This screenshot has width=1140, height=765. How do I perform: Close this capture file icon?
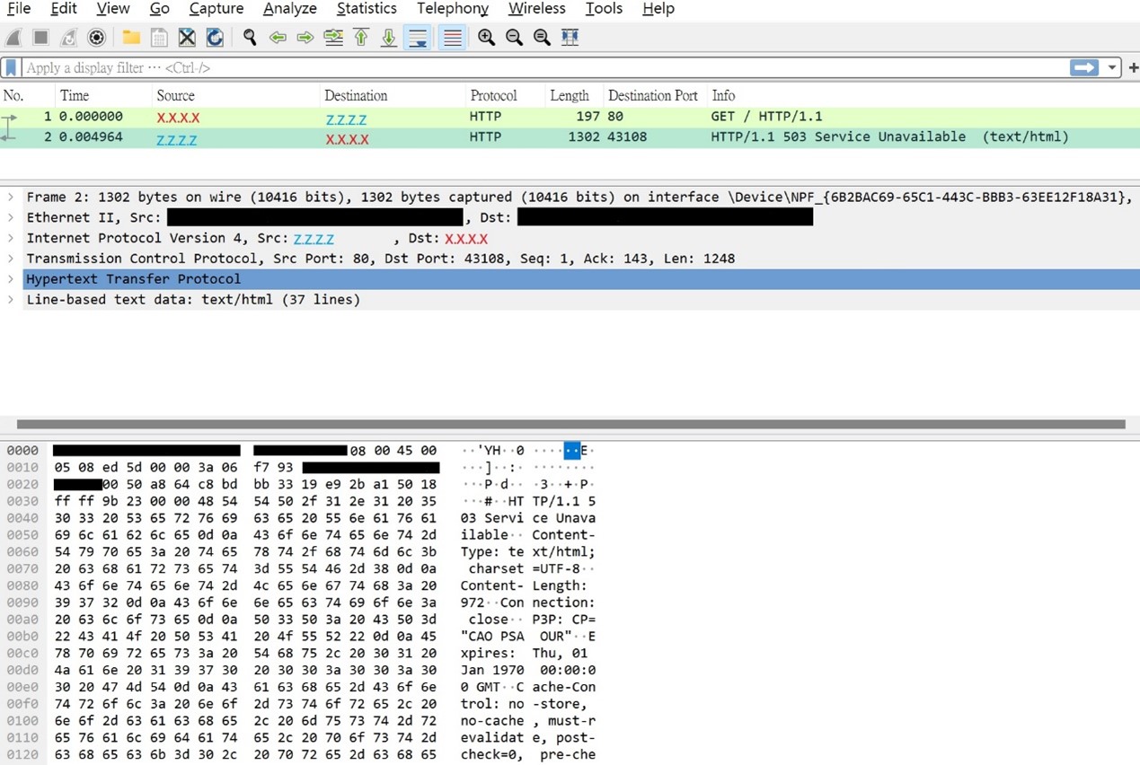pyautogui.click(x=187, y=38)
